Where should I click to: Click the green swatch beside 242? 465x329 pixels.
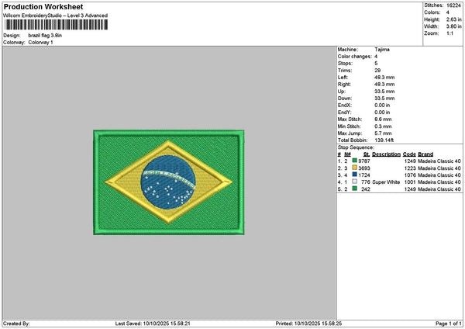coord(354,189)
